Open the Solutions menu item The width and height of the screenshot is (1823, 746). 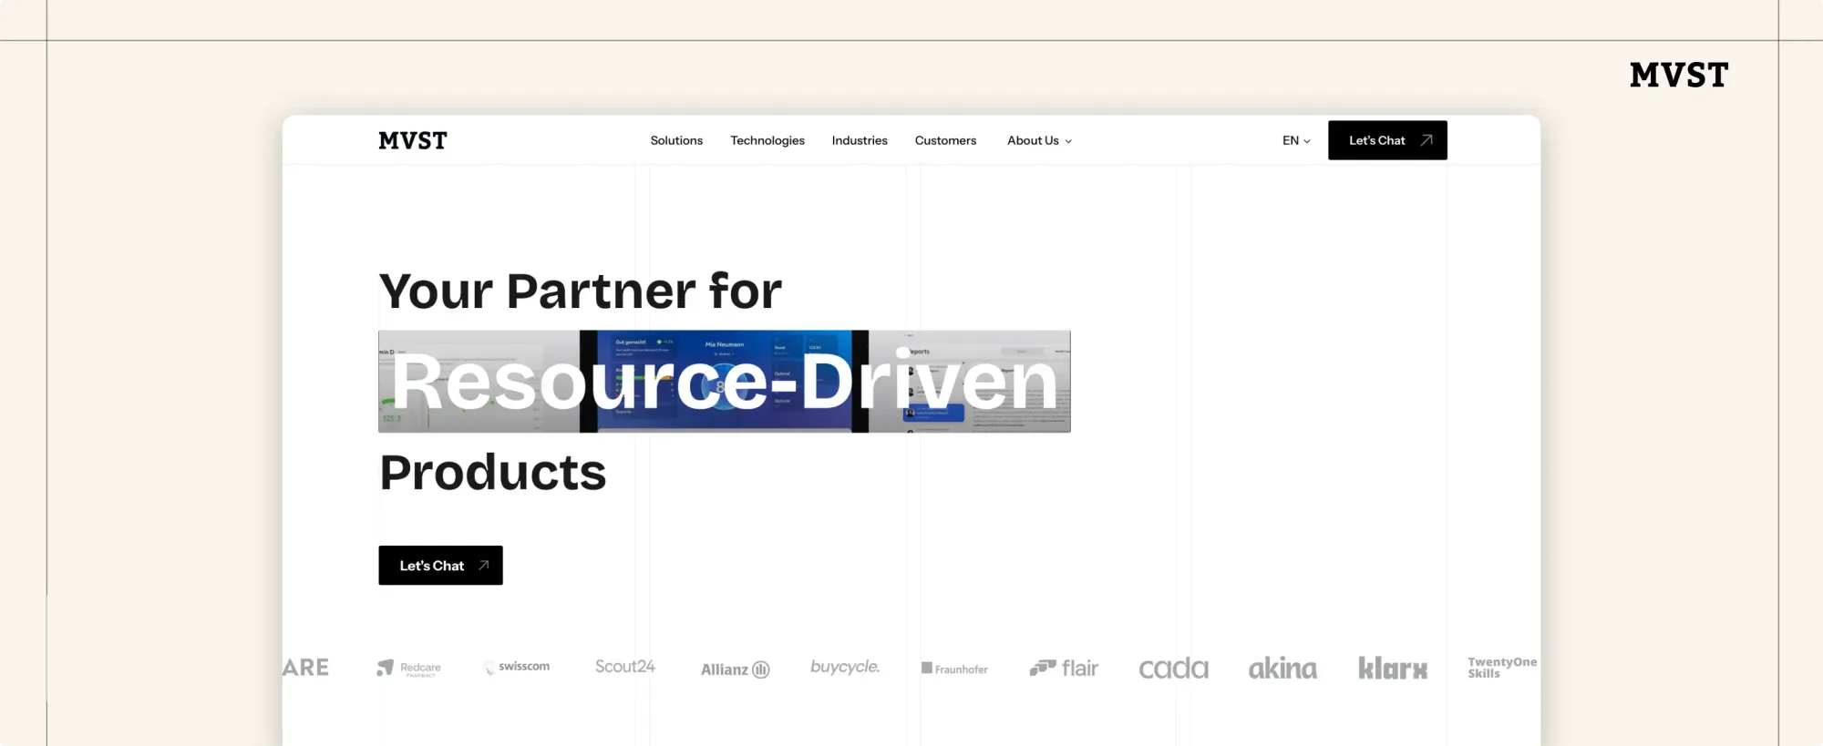click(676, 140)
